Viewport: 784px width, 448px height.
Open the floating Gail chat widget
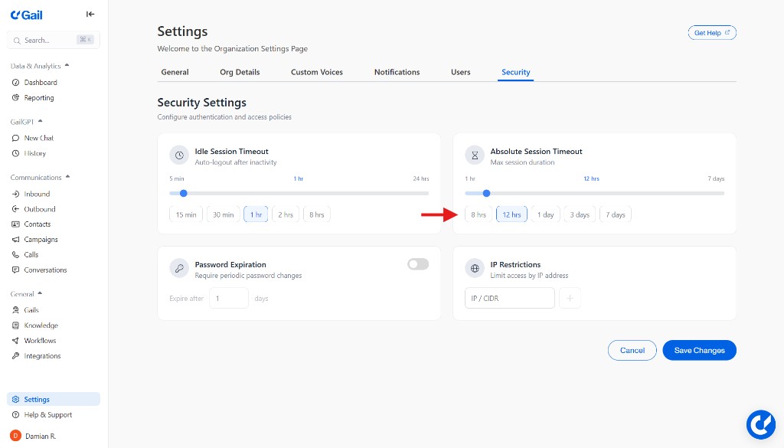(761, 425)
